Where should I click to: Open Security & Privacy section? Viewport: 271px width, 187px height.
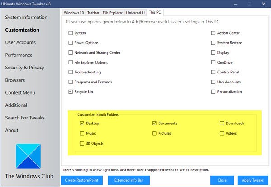click(x=25, y=68)
